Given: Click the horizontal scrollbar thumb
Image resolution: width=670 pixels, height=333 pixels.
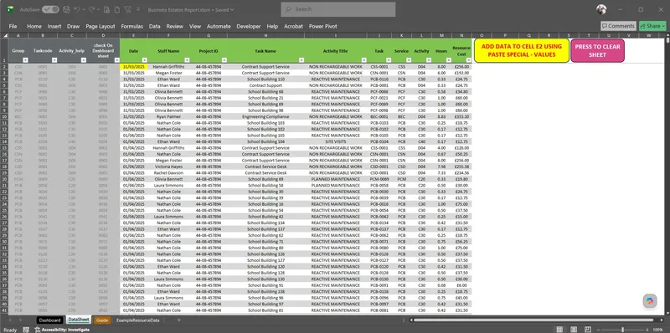Looking at the screenshot, I should [x=533, y=320].
